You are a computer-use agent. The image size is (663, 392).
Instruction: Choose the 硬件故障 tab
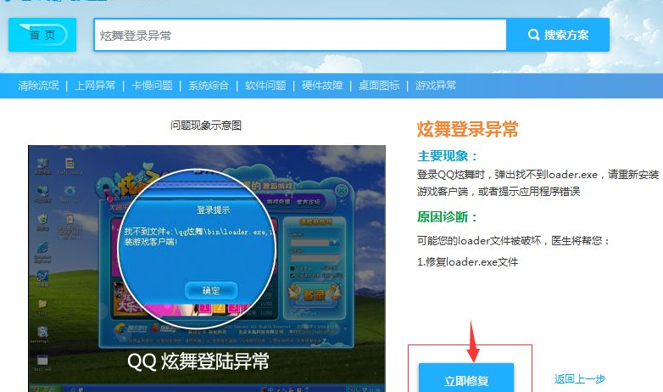322,86
